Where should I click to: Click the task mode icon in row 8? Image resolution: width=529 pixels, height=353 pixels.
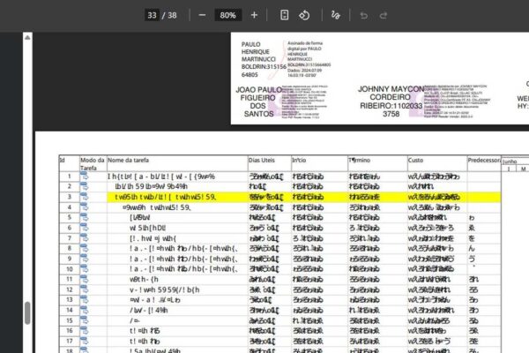(x=84, y=249)
